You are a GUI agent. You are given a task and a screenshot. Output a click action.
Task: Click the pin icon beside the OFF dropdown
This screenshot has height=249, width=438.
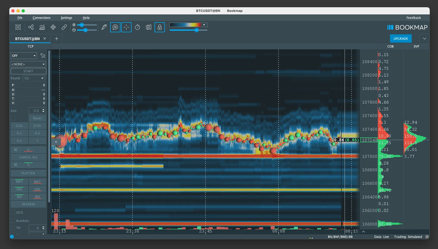43,56
